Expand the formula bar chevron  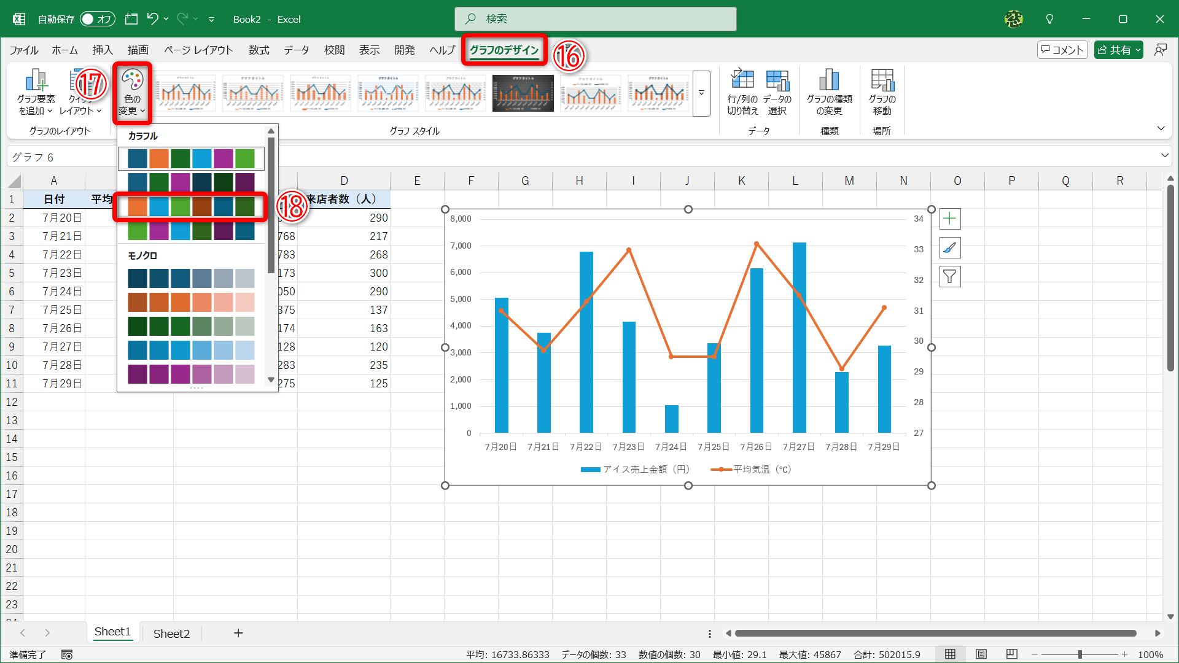[1164, 156]
